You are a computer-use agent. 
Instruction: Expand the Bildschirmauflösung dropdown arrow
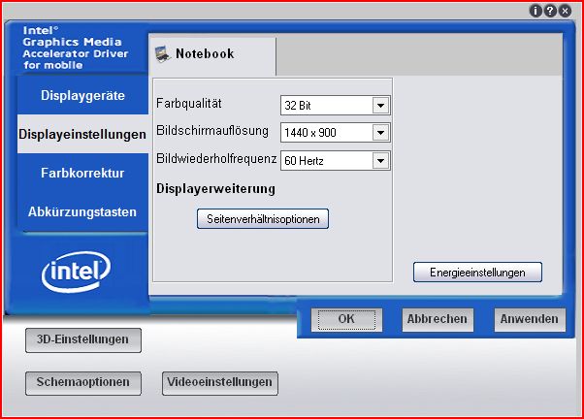pyautogui.click(x=380, y=133)
